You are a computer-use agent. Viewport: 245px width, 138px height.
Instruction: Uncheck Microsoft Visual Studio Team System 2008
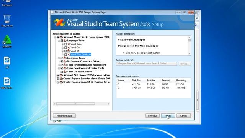pyautogui.click(x=58, y=37)
